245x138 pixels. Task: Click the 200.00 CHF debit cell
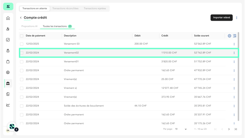[x=141, y=44]
